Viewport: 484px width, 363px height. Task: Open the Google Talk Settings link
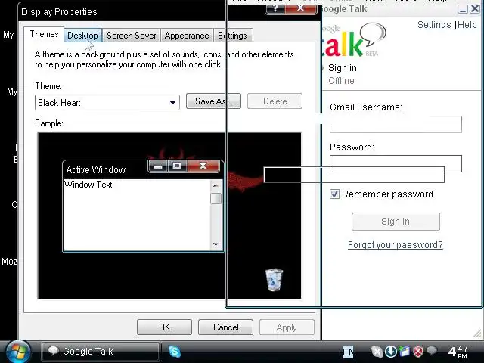(434, 25)
